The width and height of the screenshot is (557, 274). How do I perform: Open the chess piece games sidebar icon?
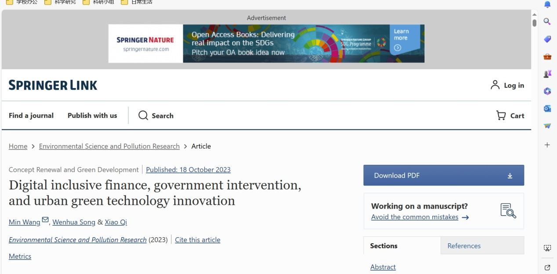(547, 74)
